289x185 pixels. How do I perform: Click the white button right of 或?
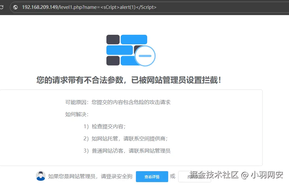point(194,177)
